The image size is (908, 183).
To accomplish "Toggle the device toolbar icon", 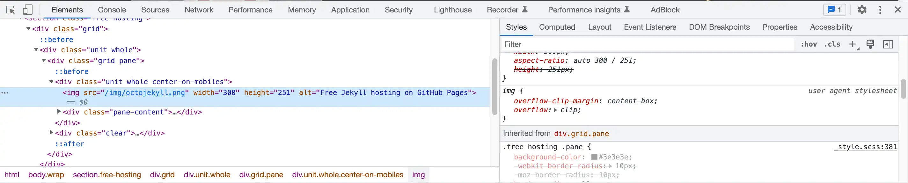I will 27,10.
